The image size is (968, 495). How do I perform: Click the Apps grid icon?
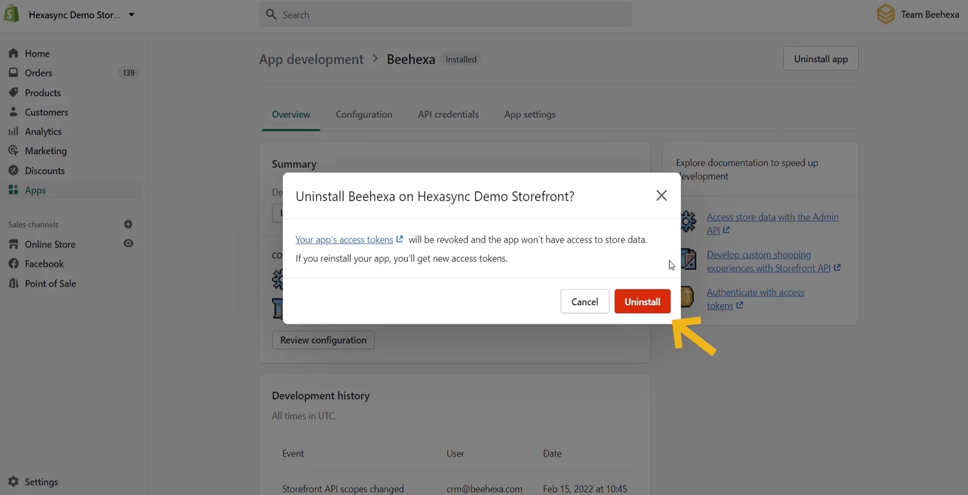13,190
